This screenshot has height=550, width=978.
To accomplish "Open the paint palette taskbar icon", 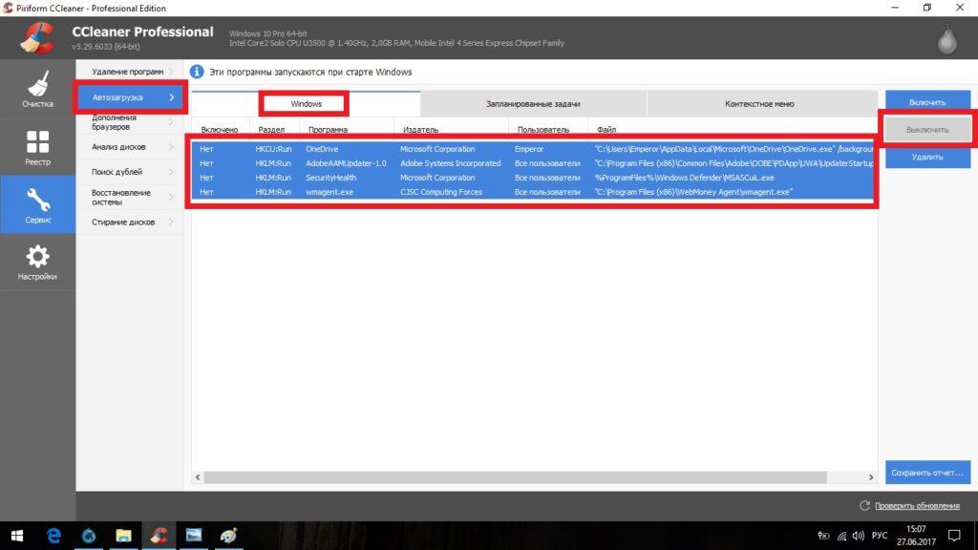I will (229, 536).
